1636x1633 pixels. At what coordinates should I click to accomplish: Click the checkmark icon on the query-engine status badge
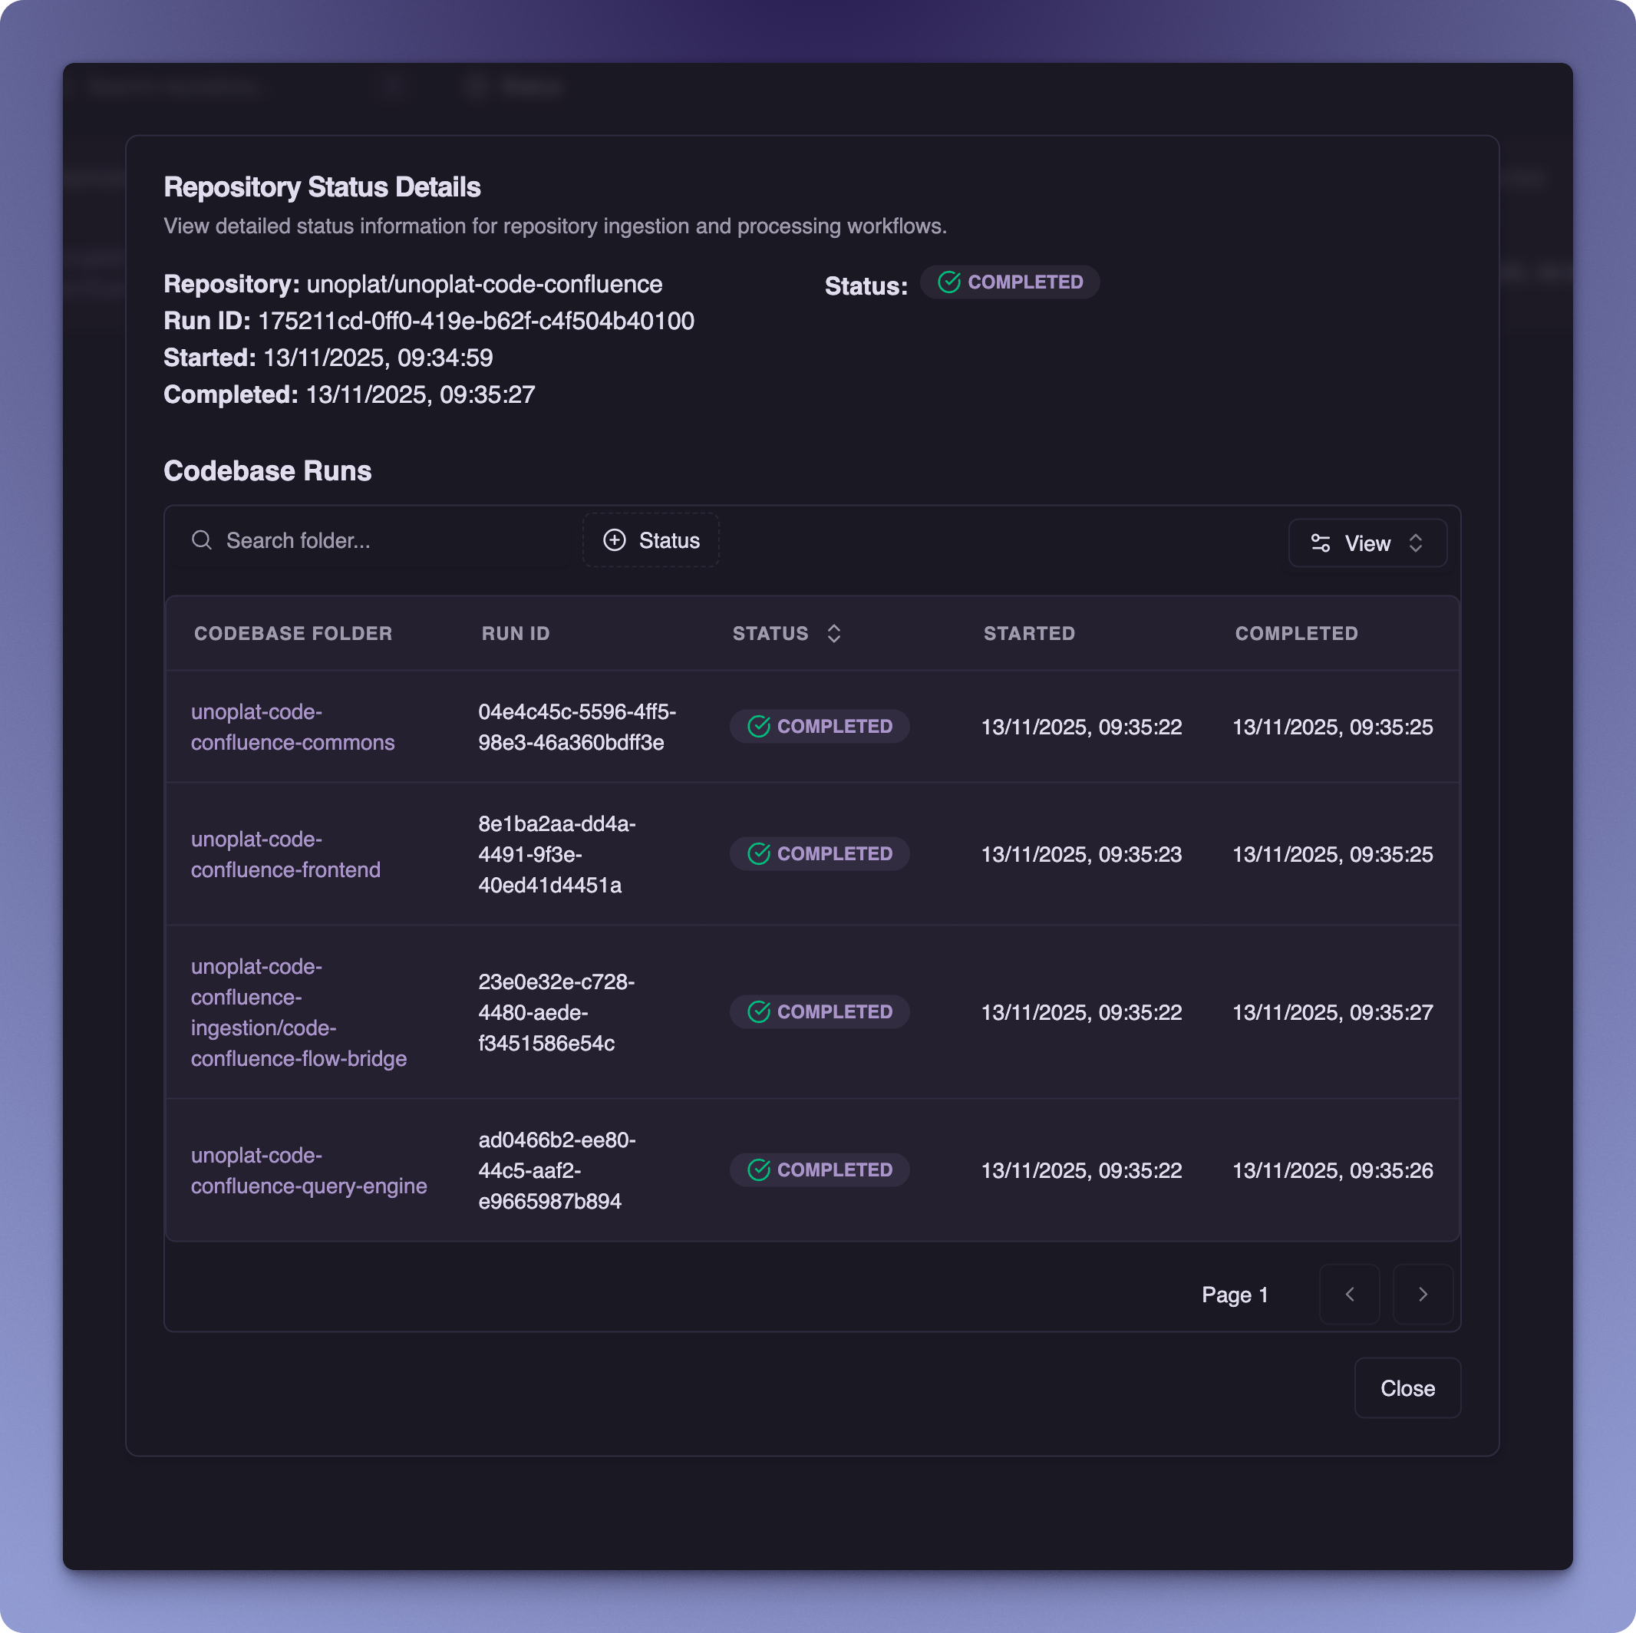[x=760, y=1169]
